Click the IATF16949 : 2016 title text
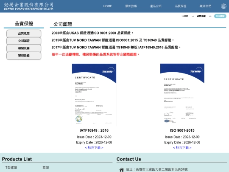 pos(94,130)
